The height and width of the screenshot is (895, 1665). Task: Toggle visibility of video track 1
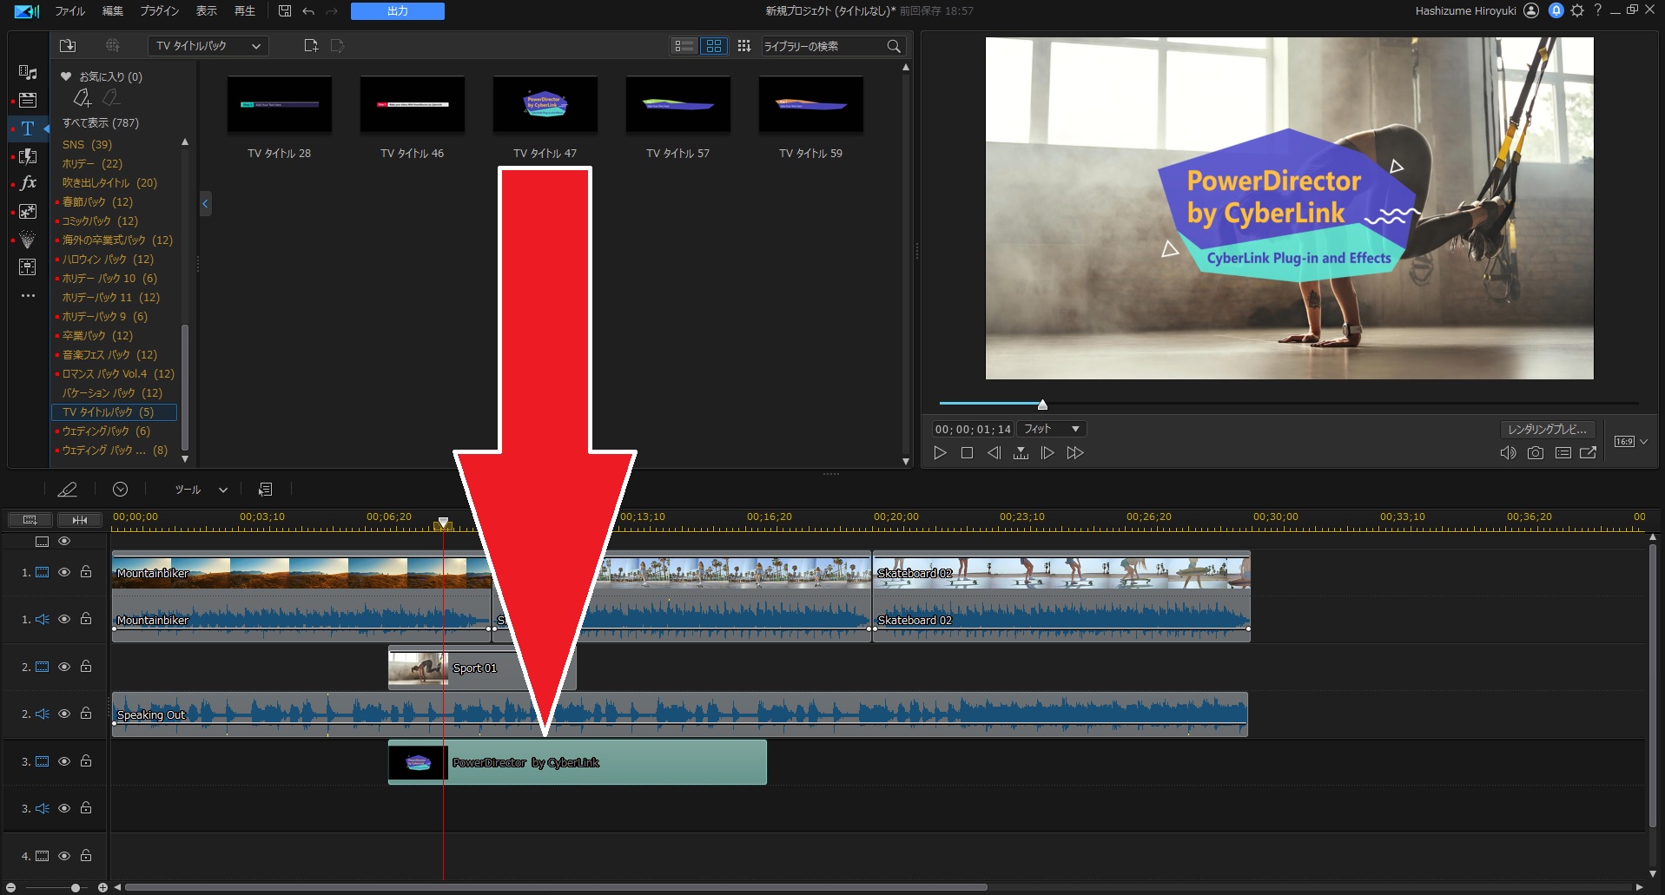point(64,572)
